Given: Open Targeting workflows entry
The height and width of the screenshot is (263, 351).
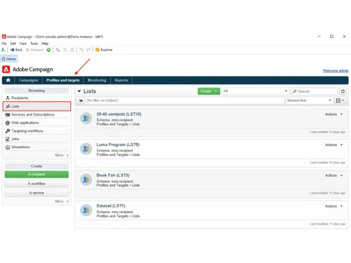Looking at the screenshot, I should [37, 131].
